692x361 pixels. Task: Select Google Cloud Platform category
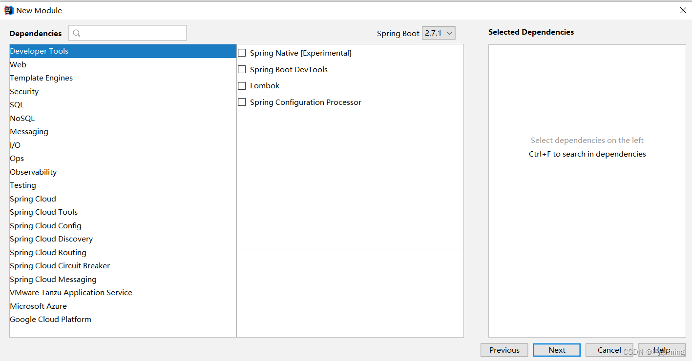[x=50, y=320]
